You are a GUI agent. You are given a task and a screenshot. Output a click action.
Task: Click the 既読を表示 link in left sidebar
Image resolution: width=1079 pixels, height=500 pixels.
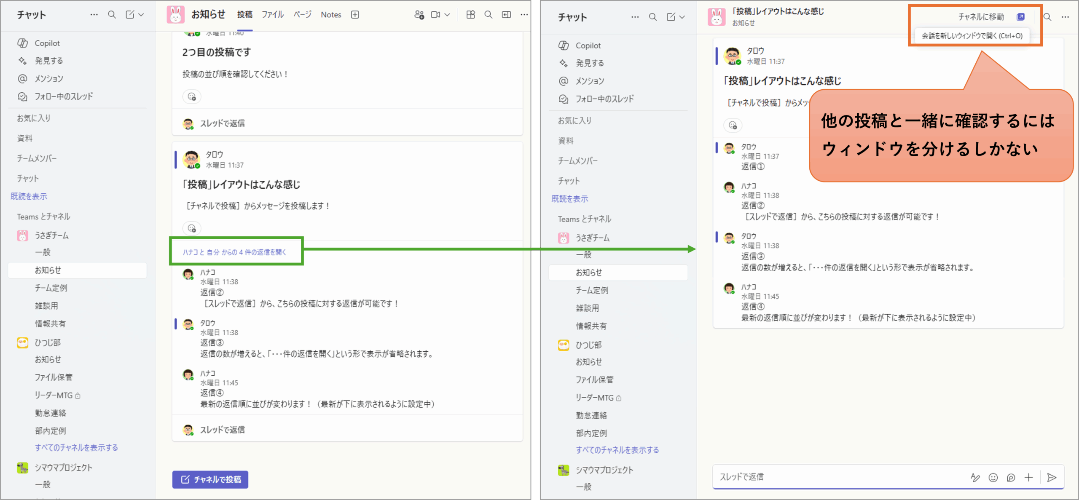tap(29, 196)
